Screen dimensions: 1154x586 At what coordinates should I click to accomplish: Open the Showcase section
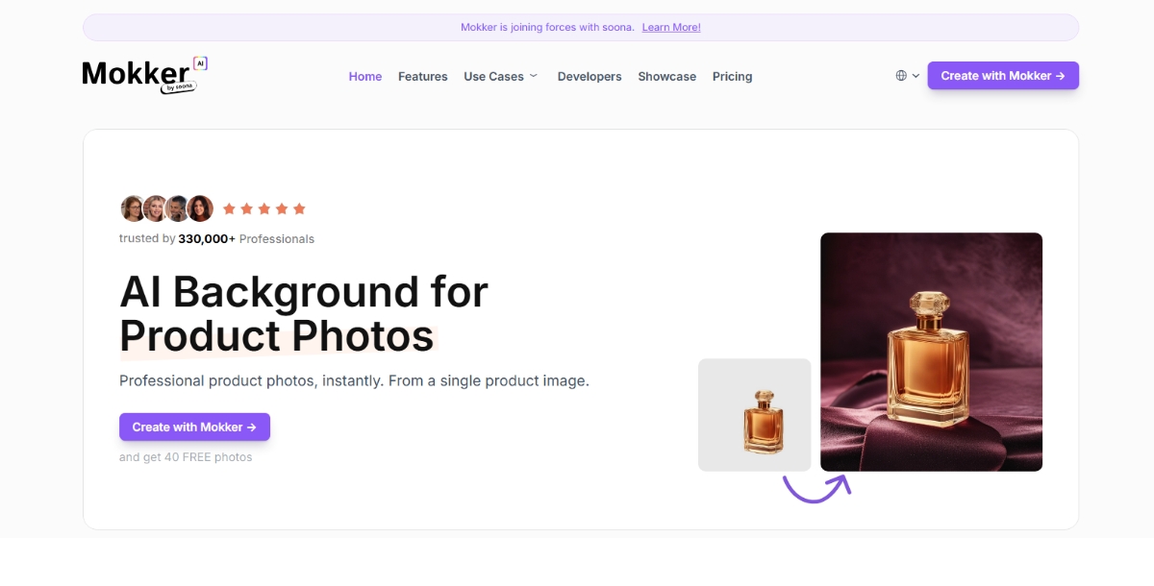pyautogui.click(x=666, y=76)
